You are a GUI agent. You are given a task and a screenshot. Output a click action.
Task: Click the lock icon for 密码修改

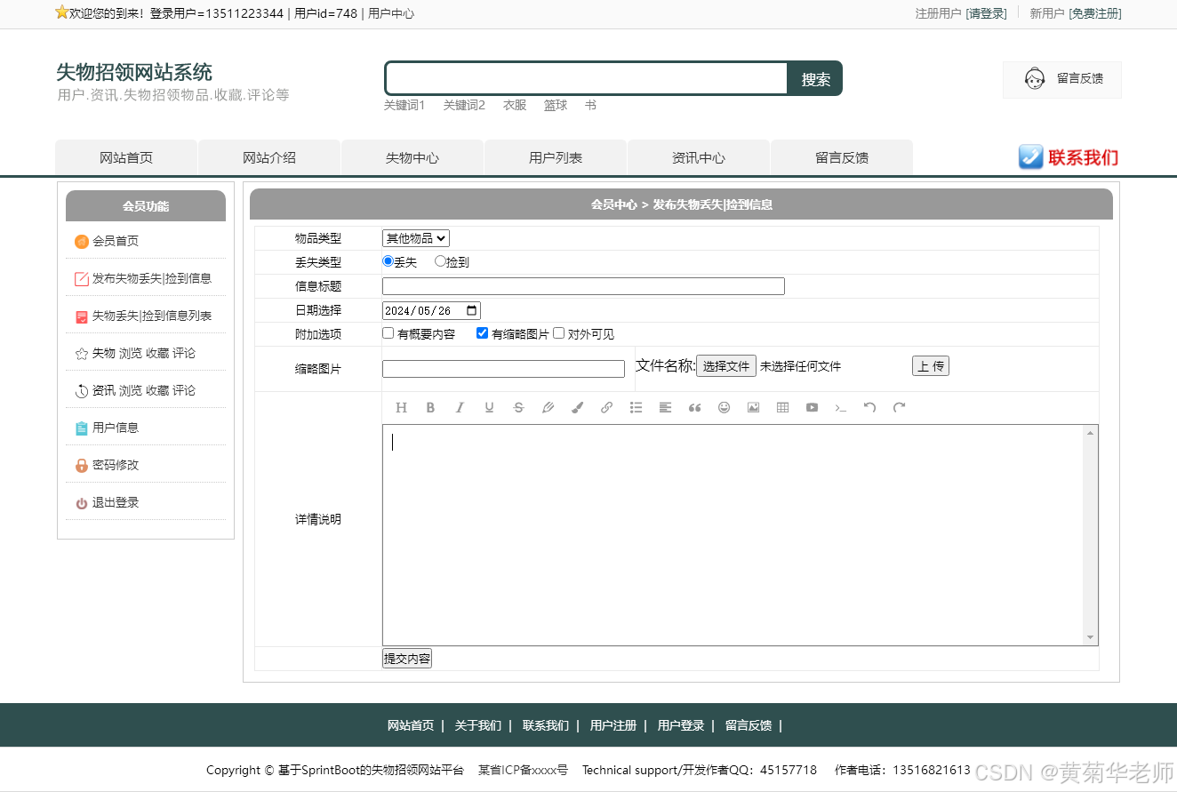[x=82, y=465]
